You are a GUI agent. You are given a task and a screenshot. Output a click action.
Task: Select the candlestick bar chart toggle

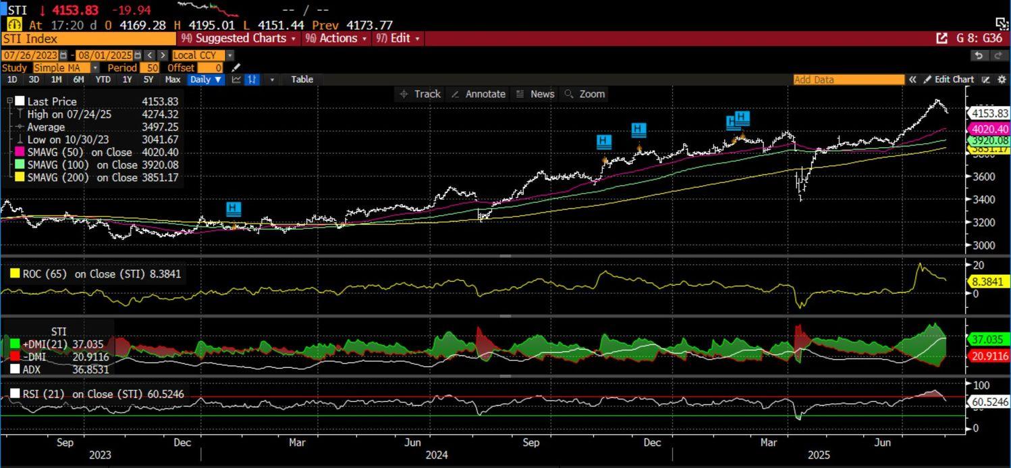point(252,80)
